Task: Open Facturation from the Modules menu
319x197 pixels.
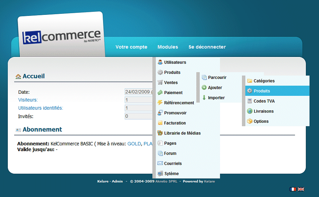Action: pyautogui.click(x=175, y=123)
